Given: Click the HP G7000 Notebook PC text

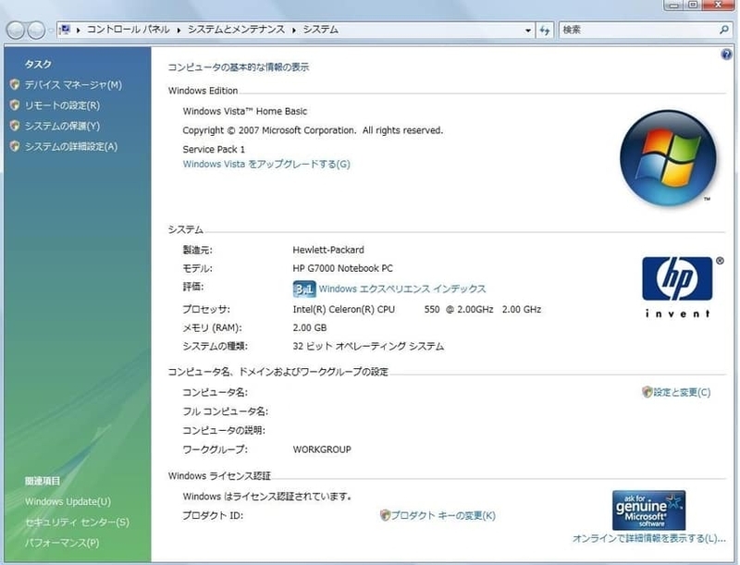Looking at the screenshot, I should coord(342,268).
